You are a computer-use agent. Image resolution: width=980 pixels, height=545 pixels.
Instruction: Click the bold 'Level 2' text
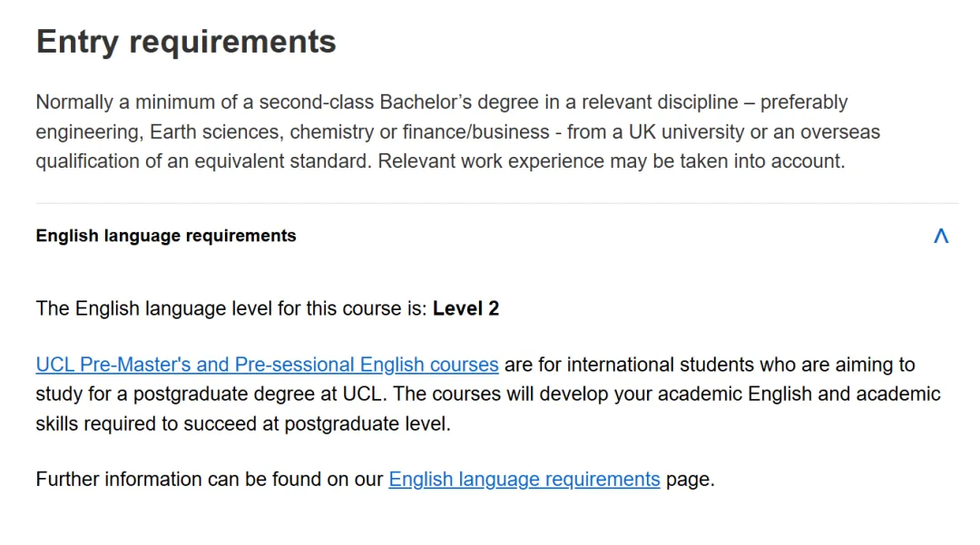coord(465,308)
